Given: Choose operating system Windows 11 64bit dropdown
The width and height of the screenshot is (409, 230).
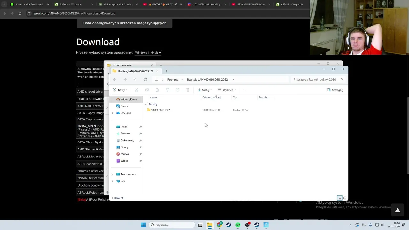Looking at the screenshot, I should (x=148, y=52).
